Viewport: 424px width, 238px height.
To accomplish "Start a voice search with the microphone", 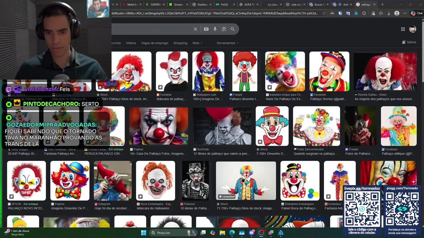I will [215, 29].
